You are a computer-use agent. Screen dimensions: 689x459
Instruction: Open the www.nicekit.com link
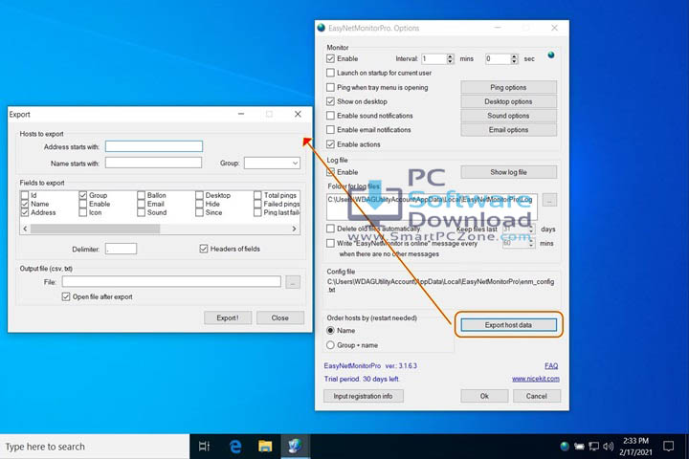(x=535, y=379)
